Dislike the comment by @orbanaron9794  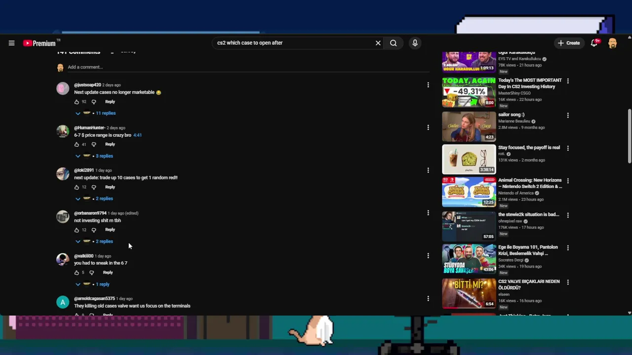94,230
